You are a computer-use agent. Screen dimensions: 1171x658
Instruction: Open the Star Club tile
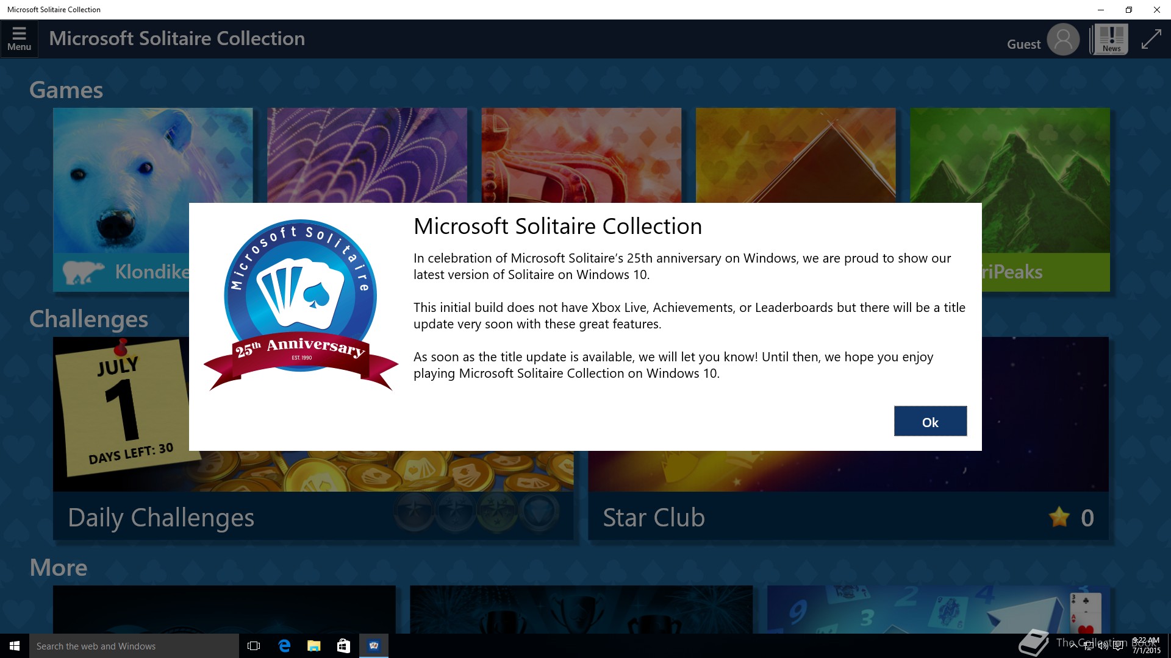[x=654, y=517]
